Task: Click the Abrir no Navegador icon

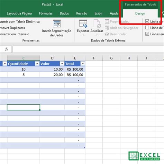Action: coord(107,28)
